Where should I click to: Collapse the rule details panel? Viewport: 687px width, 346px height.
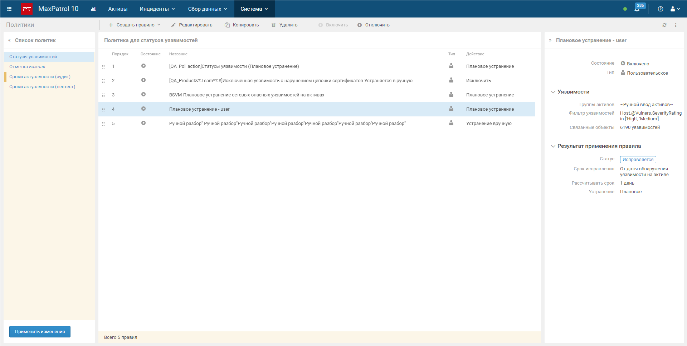tap(550, 40)
